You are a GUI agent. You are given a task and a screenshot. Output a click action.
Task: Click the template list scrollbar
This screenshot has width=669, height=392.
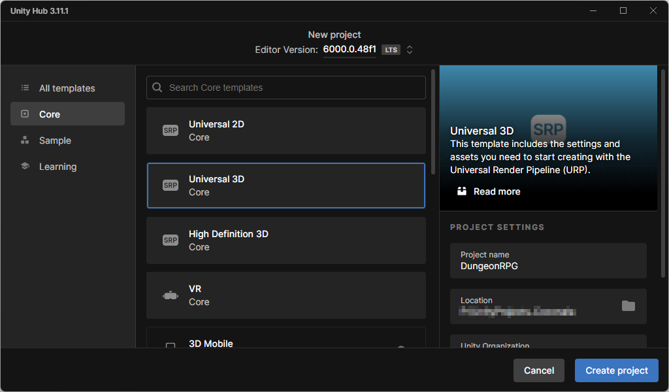pos(433,122)
